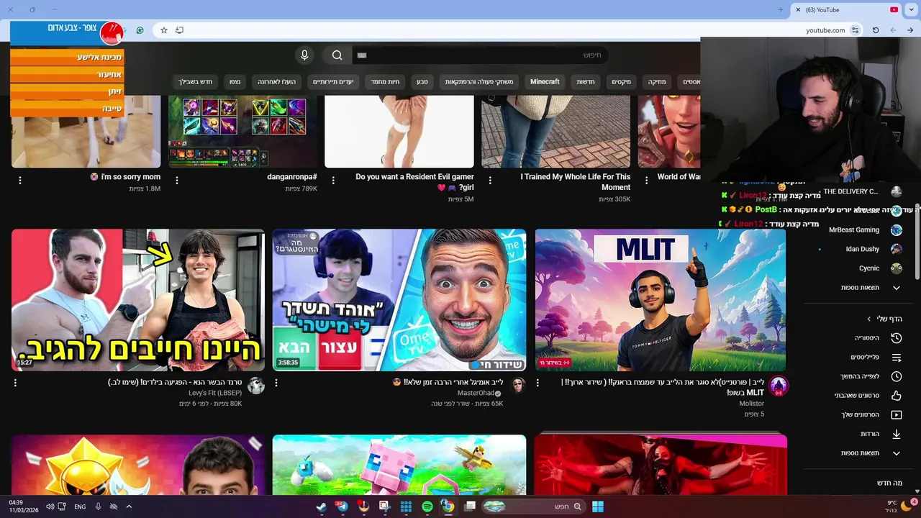Open MrBeast Gaming subscription in sidebar
The image size is (921, 518).
click(854, 230)
